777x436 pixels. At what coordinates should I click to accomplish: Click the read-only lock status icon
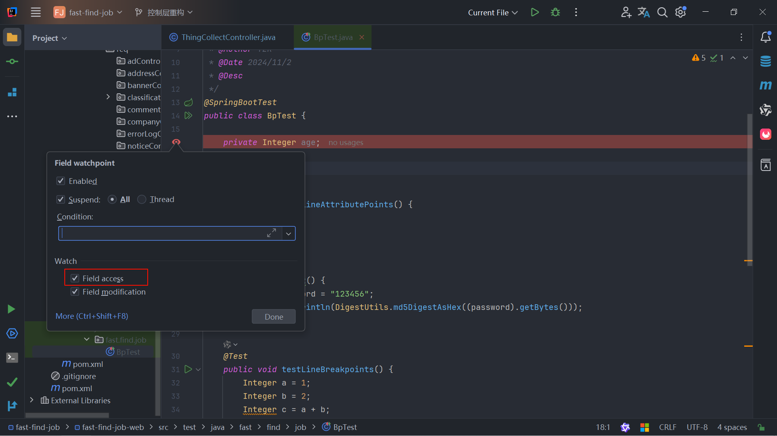coord(761,427)
